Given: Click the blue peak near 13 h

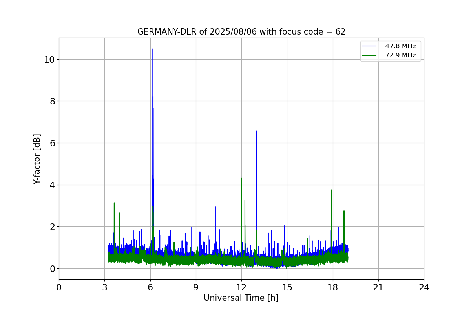Looking at the screenshot, I should pyautogui.click(x=256, y=132).
